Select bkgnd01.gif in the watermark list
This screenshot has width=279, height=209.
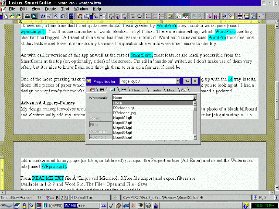coord(153,118)
